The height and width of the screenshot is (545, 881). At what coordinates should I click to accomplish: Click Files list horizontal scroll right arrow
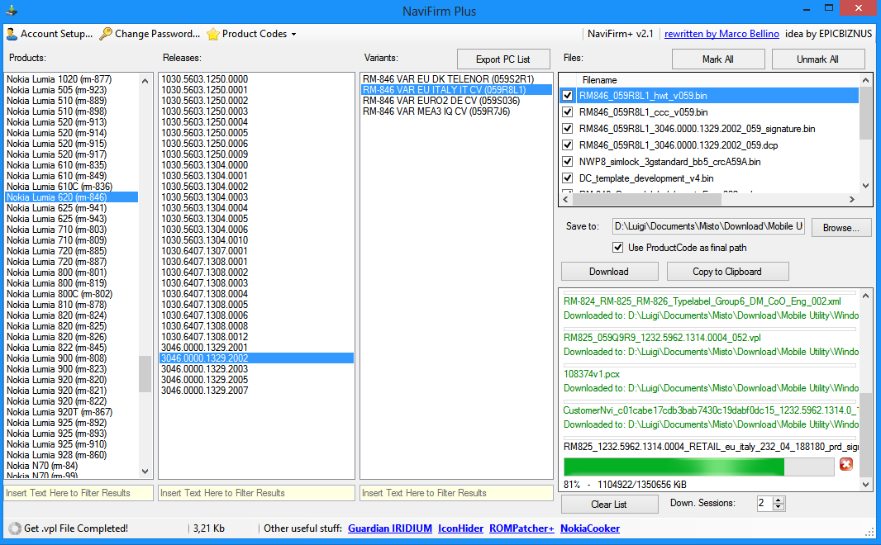click(x=852, y=199)
